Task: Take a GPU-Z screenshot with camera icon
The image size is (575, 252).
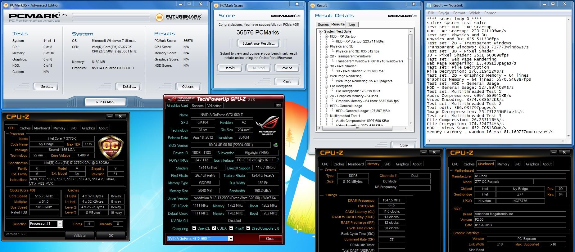Action: (x=278, y=106)
